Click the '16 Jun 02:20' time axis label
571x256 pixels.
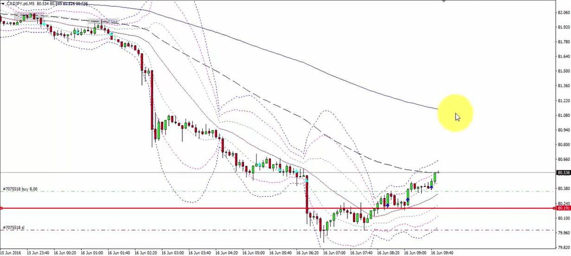pos(146,253)
